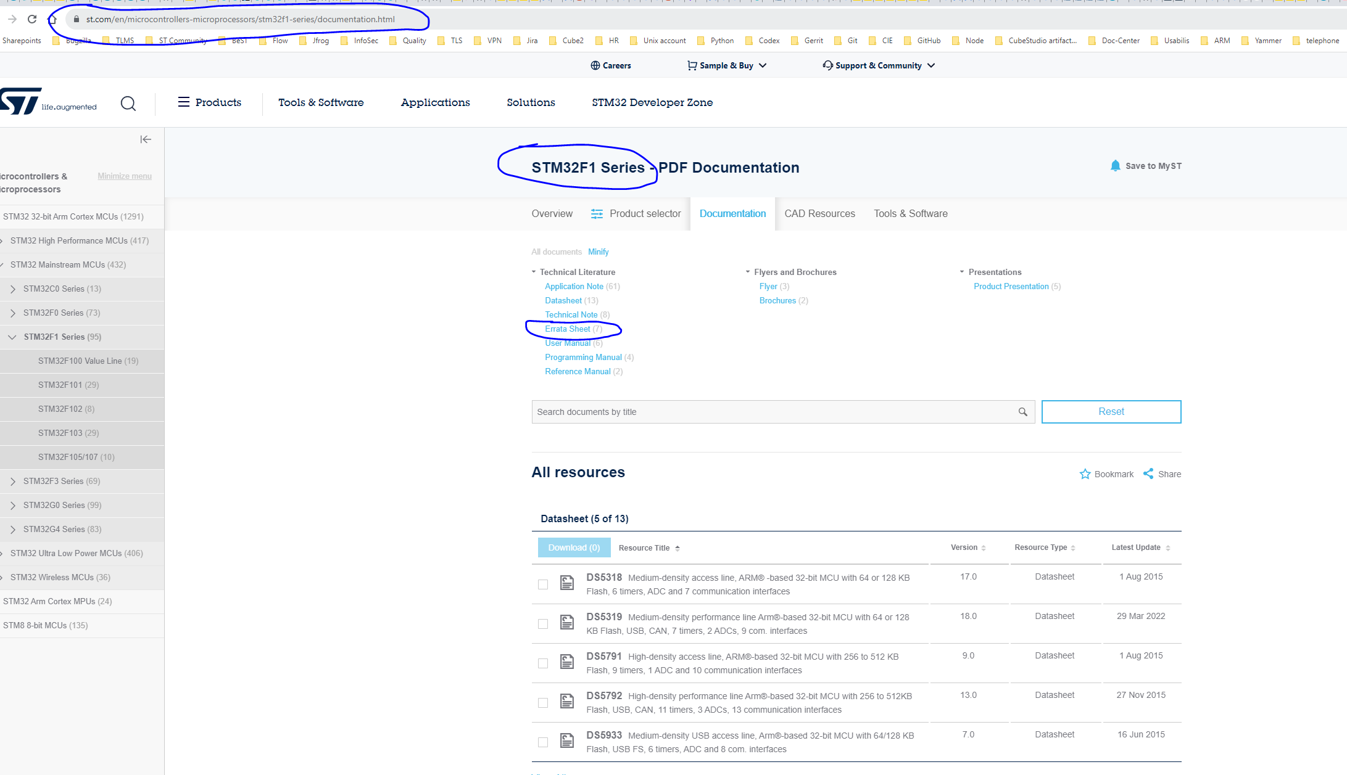Click browser home icon

click(52, 19)
